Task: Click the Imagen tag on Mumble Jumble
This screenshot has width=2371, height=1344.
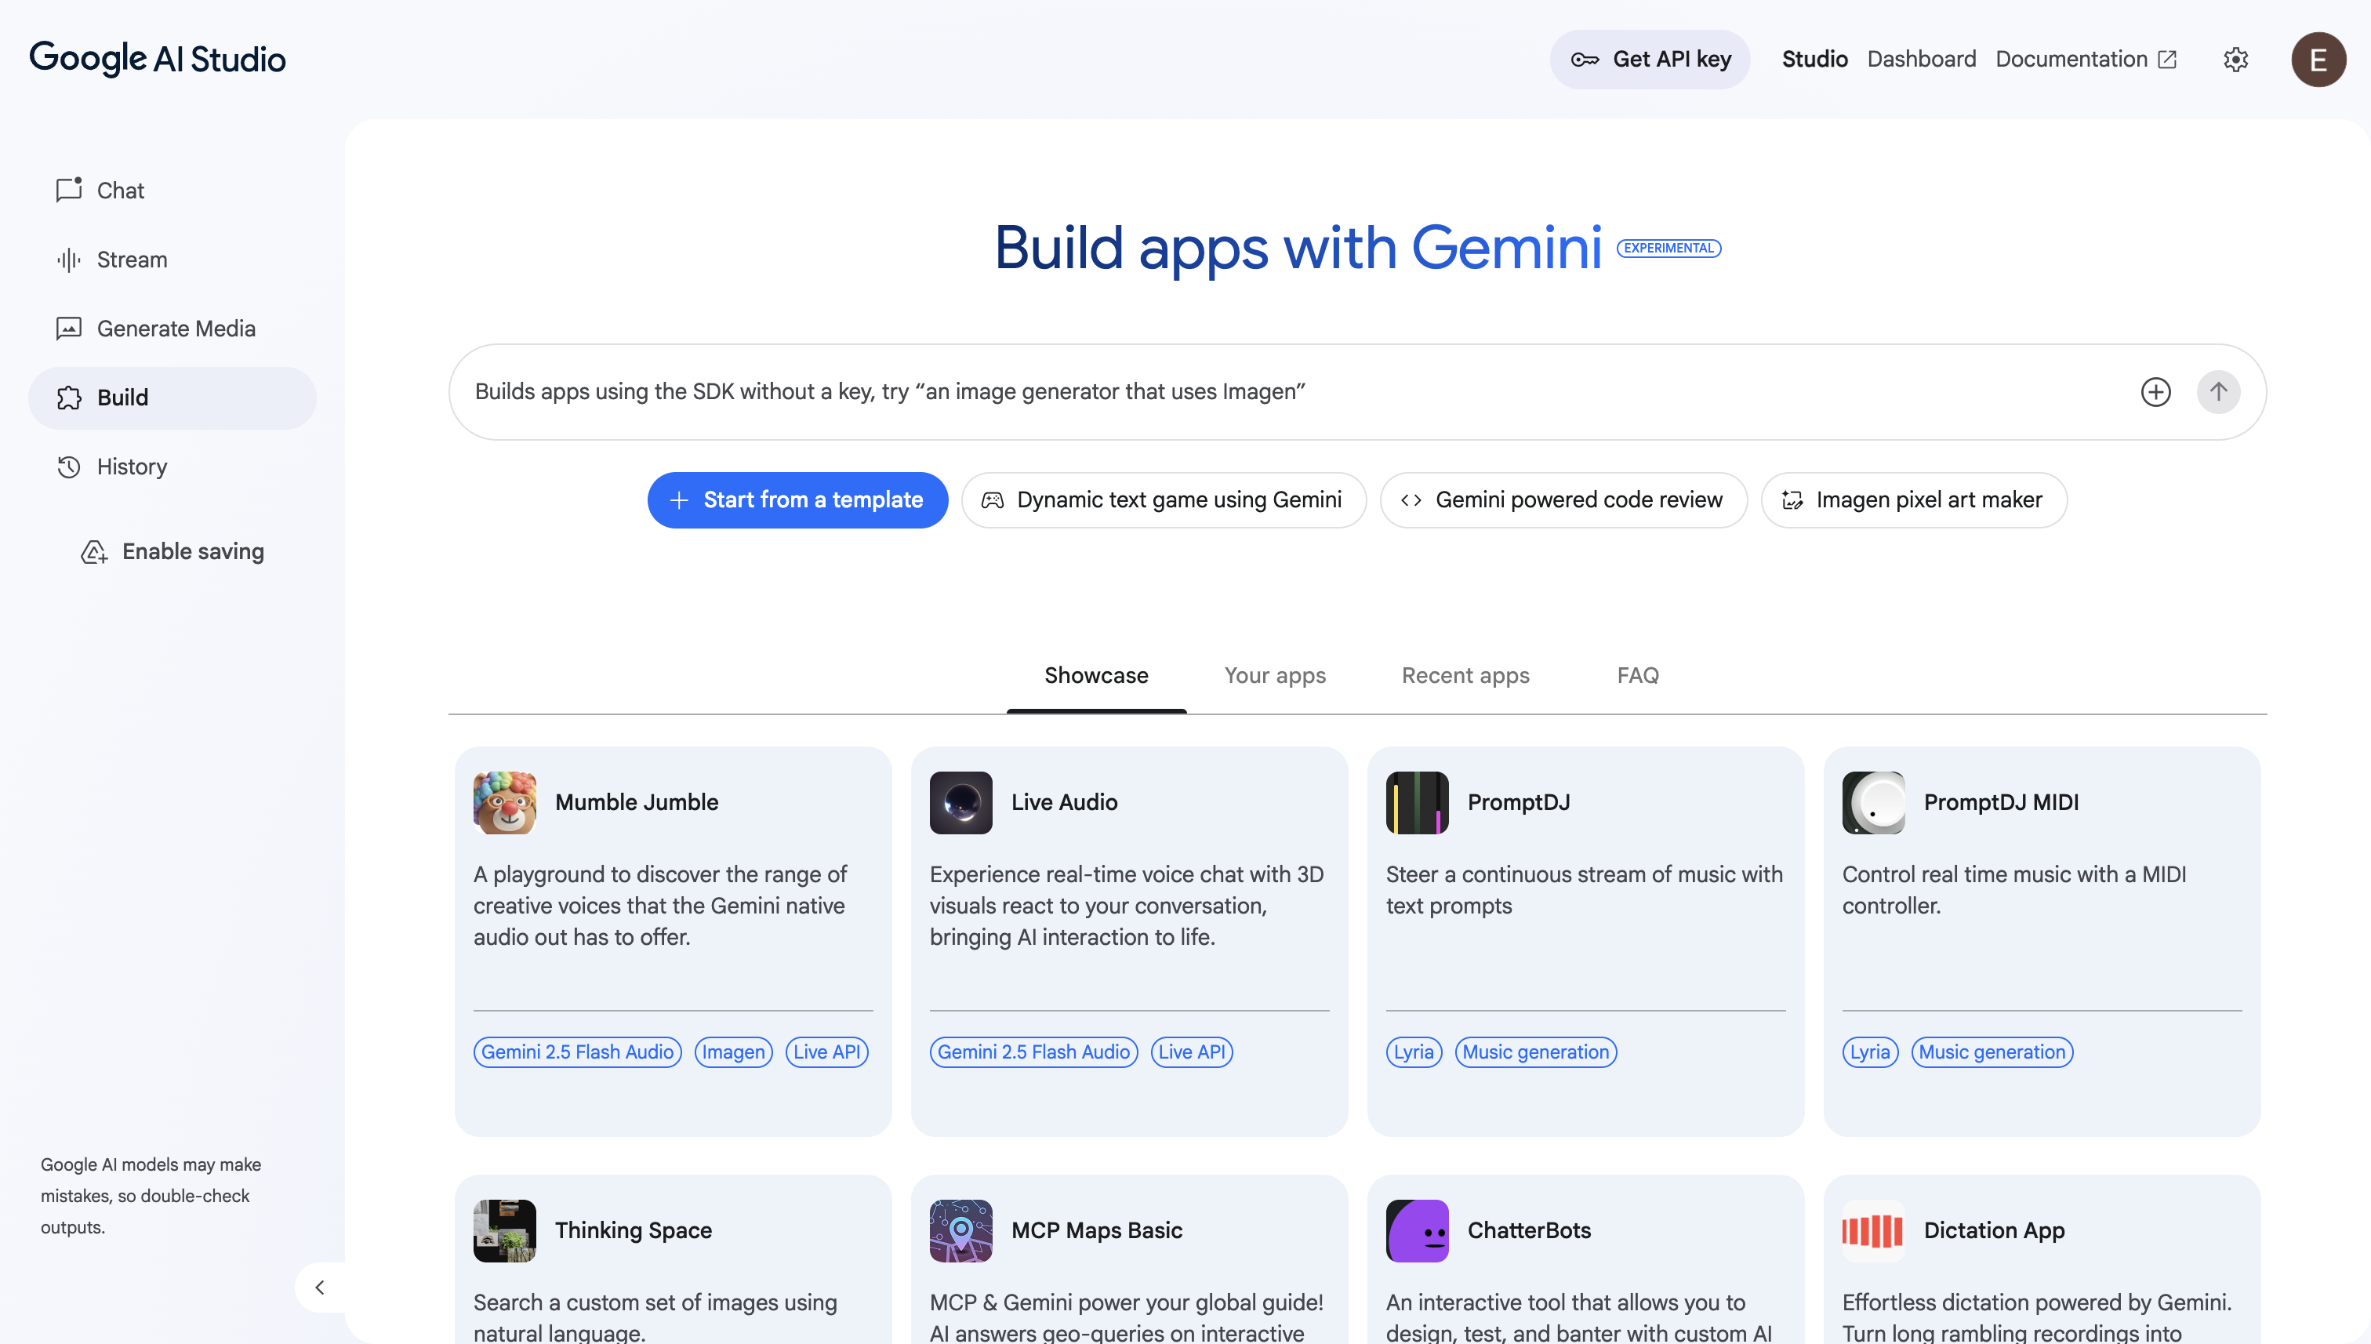Action: click(734, 1052)
